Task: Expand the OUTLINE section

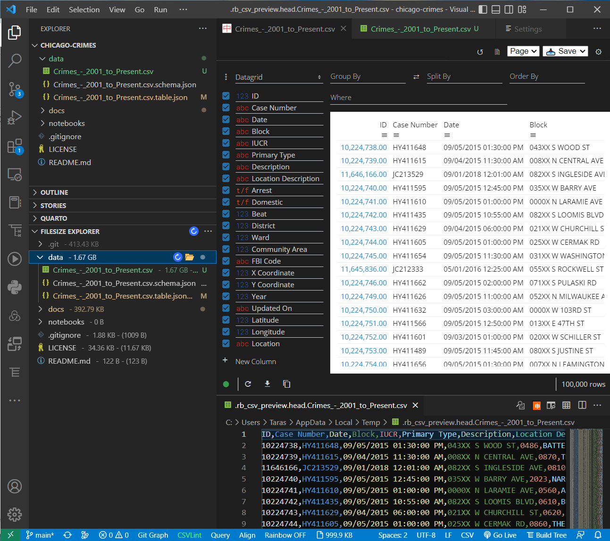Action: [x=54, y=192]
